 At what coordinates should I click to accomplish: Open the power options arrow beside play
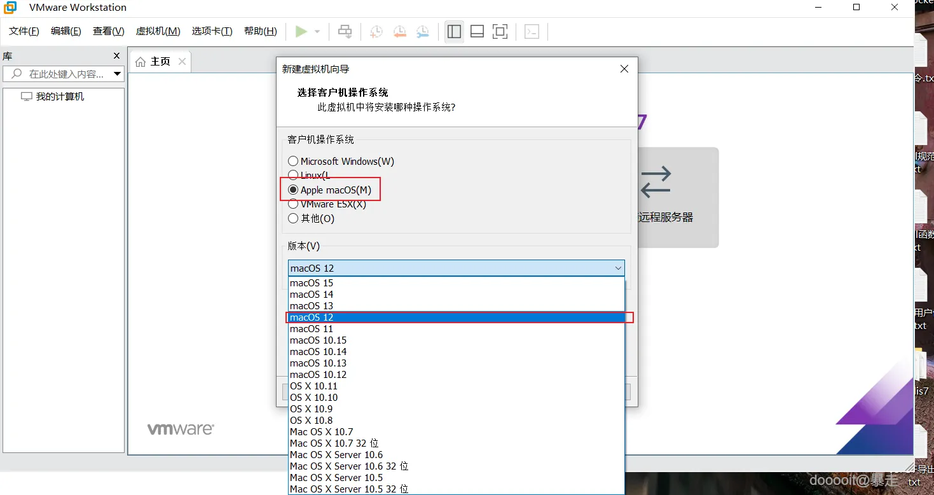click(317, 31)
